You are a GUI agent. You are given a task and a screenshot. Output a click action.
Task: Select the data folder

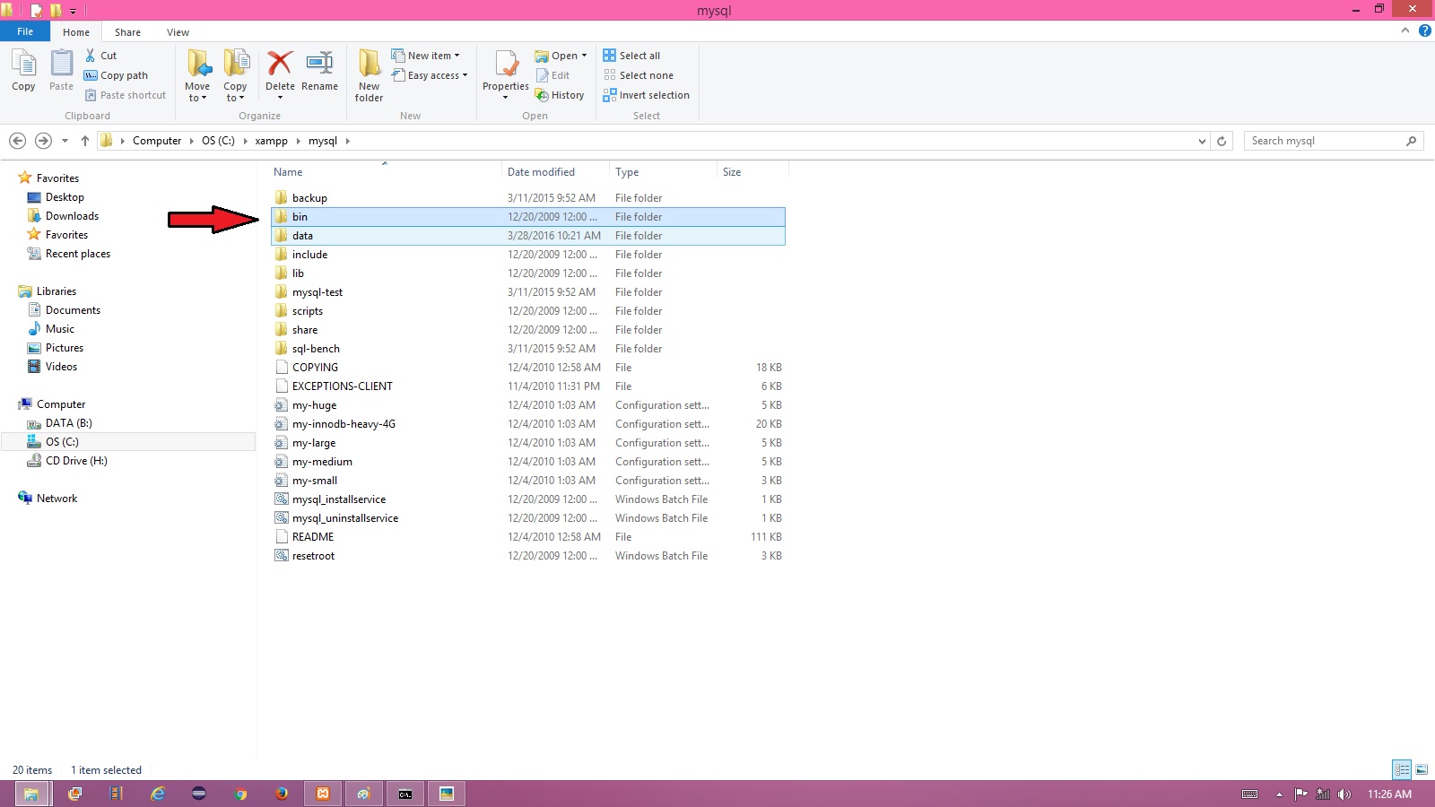click(x=528, y=236)
